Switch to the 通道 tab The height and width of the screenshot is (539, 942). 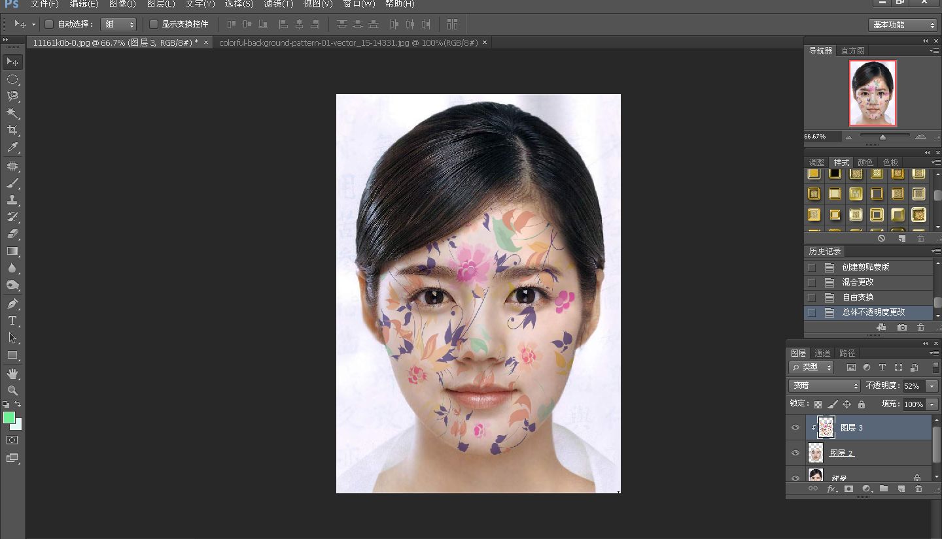point(822,353)
